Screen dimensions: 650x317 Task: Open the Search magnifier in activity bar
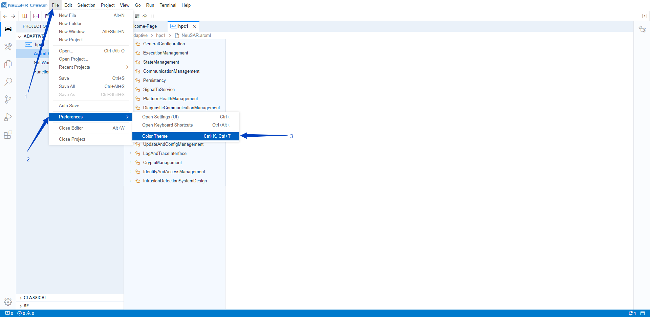8,82
